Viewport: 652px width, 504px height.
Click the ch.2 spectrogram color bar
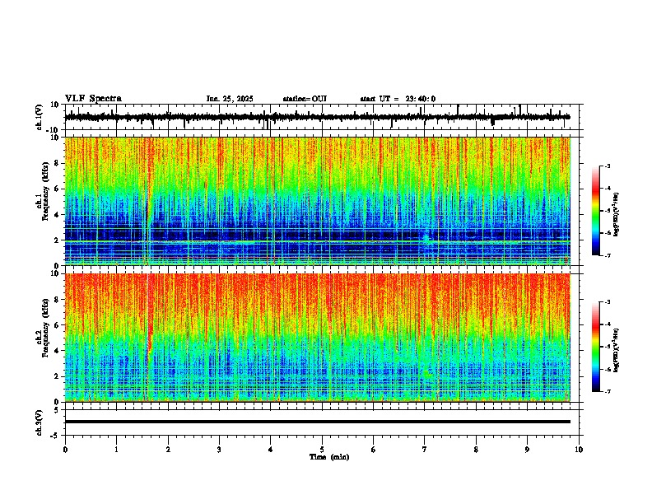coord(595,347)
